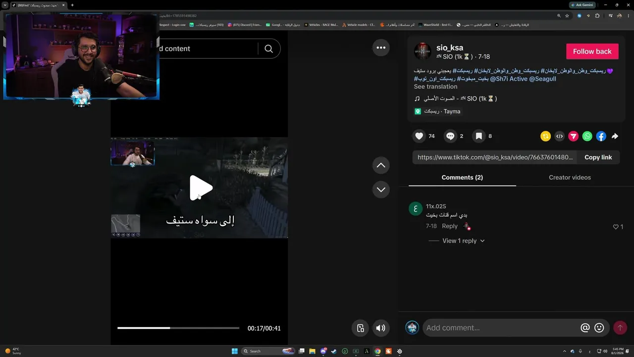Click See translation
This screenshot has height=357, width=634.
435,87
